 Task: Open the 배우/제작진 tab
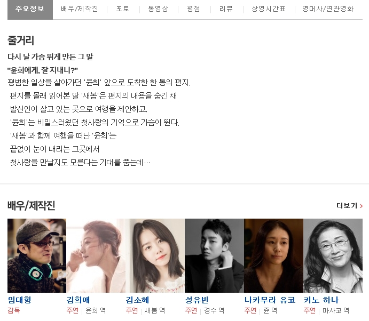pyautogui.click(x=80, y=9)
